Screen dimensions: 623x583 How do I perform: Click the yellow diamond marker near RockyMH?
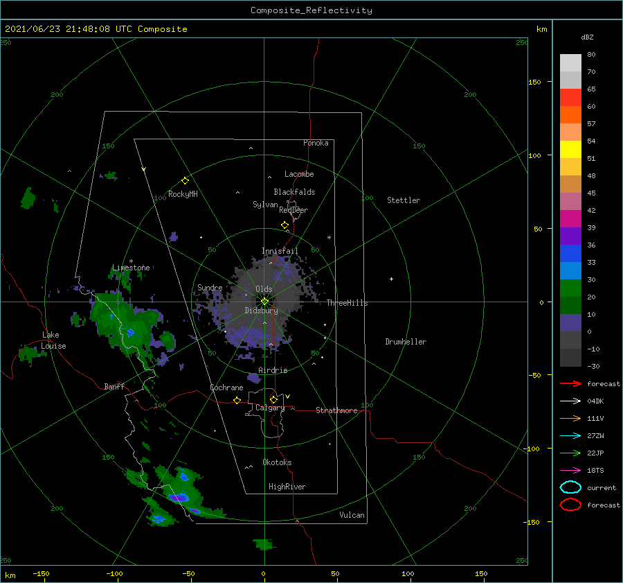(185, 181)
